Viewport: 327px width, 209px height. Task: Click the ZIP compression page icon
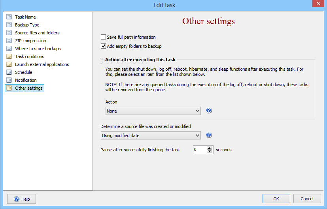pyautogui.click(x=9, y=41)
